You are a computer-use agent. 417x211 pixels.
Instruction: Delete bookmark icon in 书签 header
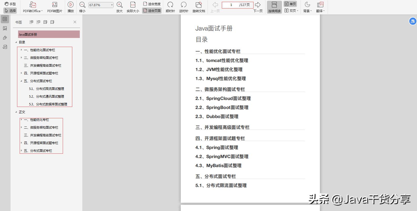click(52, 22)
